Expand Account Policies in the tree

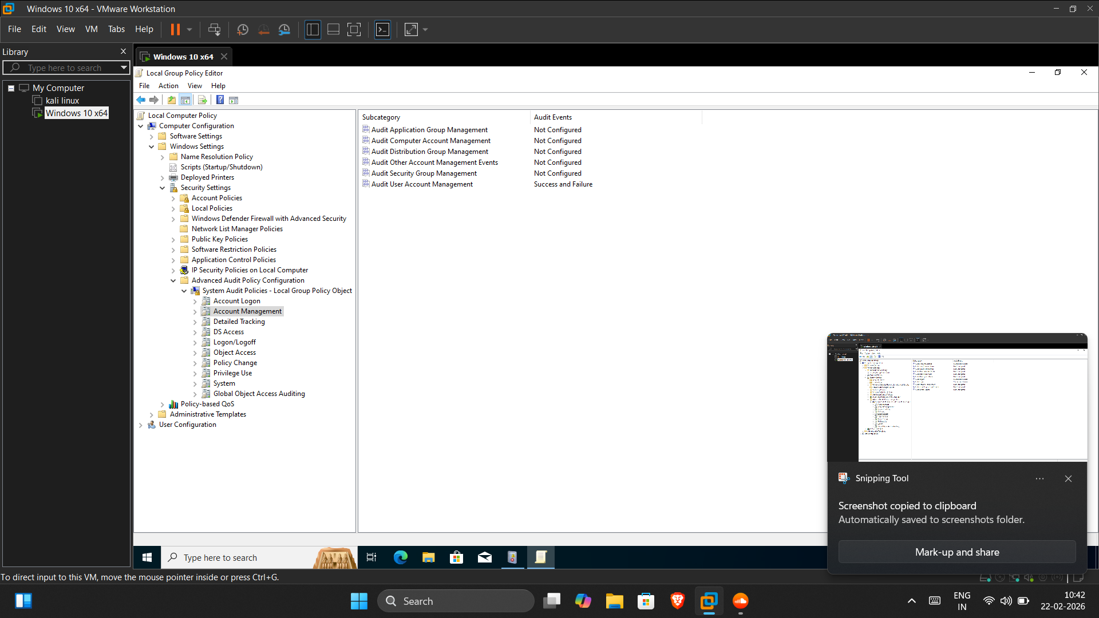point(173,198)
